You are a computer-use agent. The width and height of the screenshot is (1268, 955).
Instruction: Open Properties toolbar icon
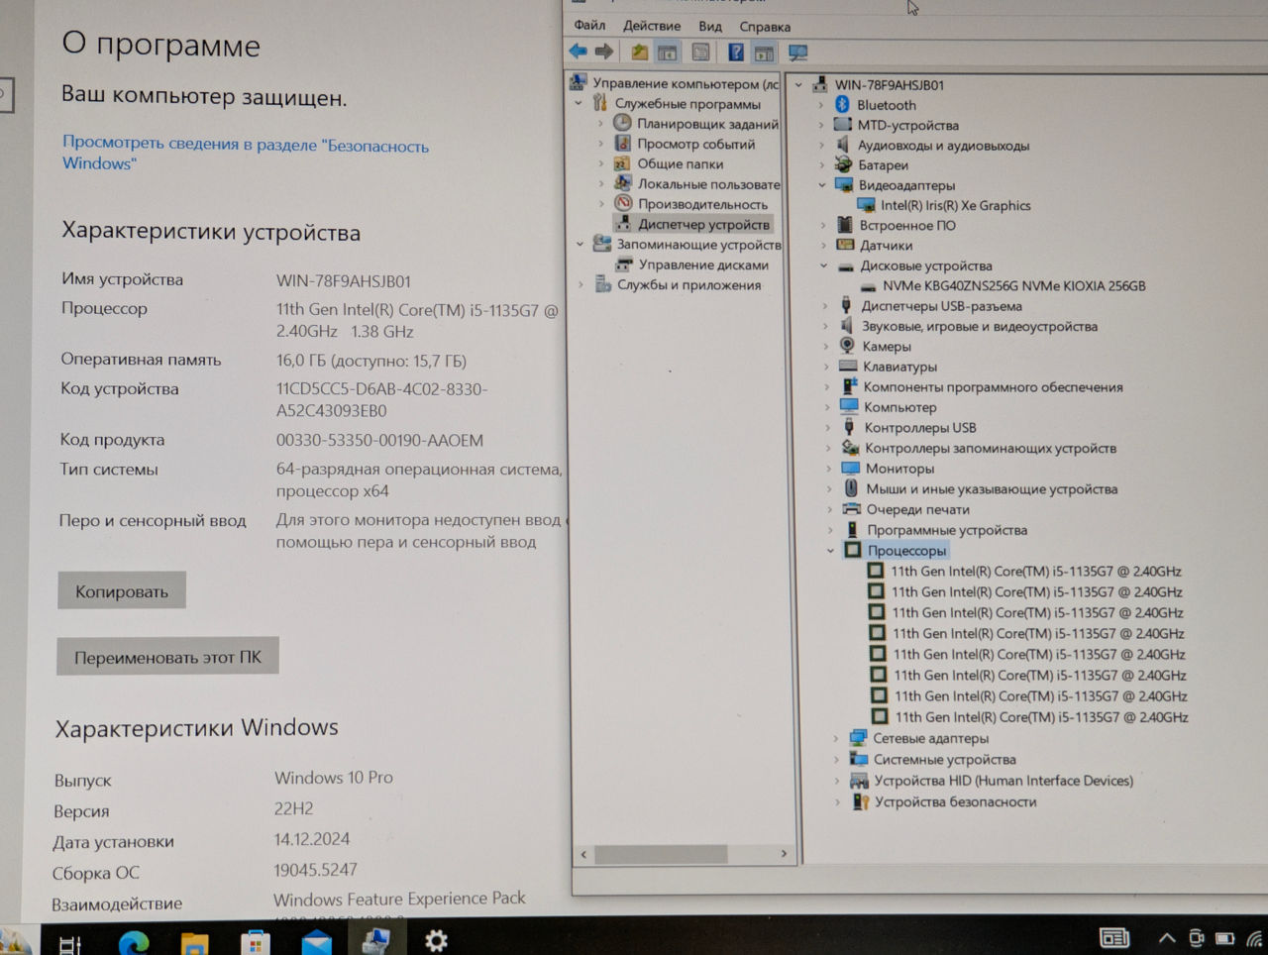[x=701, y=53]
